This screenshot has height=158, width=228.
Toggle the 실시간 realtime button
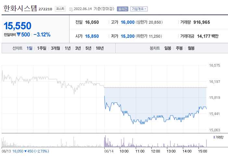pyautogui.click(x=122, y=9)
